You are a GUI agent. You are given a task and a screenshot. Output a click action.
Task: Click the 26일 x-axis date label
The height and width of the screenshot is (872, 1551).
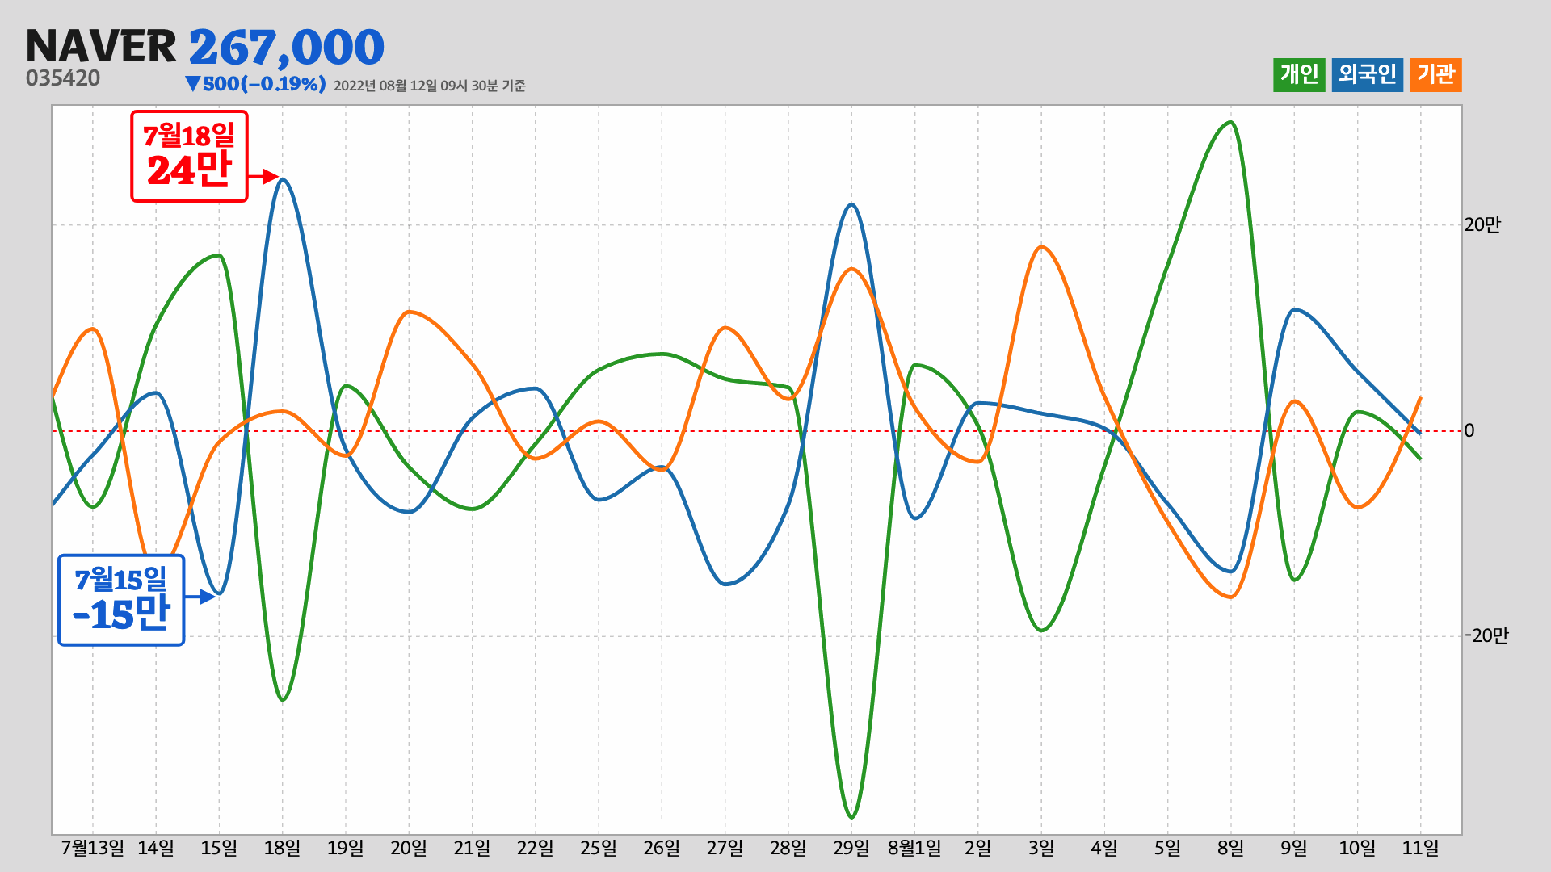662,849
